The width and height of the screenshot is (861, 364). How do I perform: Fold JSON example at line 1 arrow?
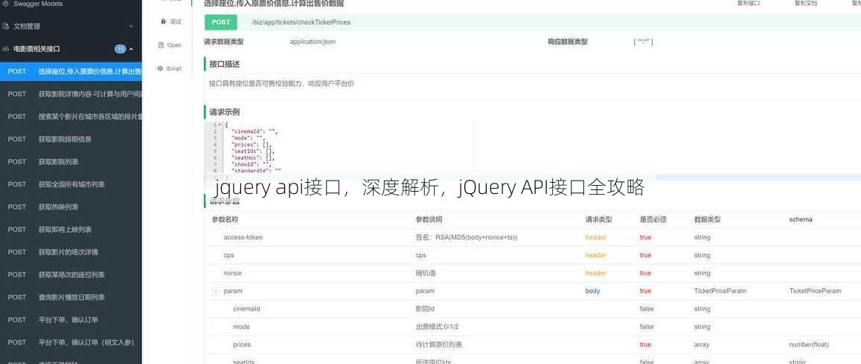tap(220, 125)
